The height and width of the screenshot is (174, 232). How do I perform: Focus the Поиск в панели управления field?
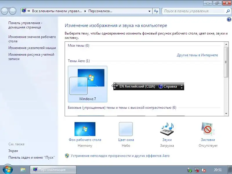[194, 11]
